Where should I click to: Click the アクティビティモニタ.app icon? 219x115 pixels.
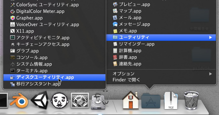13,38
